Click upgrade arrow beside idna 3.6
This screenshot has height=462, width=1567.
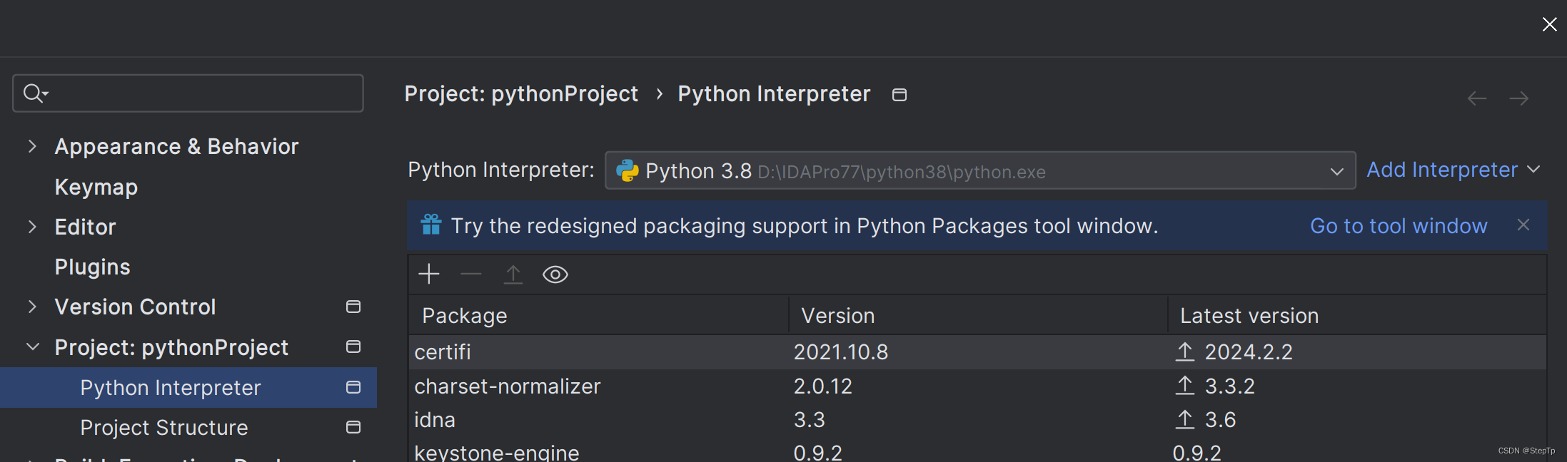point(1185,420)
